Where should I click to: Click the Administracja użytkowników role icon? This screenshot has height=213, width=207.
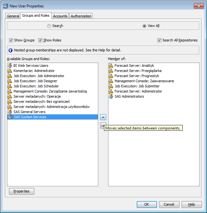click(10, 107)
